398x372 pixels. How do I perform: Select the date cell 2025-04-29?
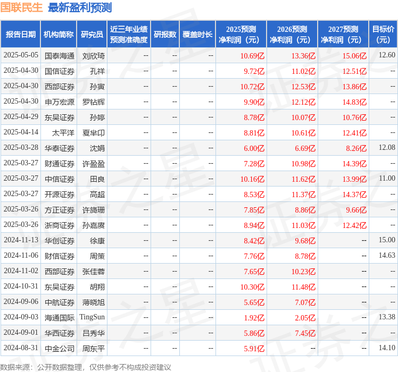(21, 116)
